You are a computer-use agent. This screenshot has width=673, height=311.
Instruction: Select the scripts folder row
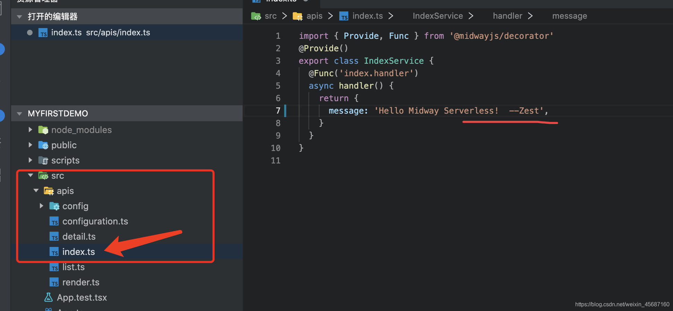tap(127, 160)
